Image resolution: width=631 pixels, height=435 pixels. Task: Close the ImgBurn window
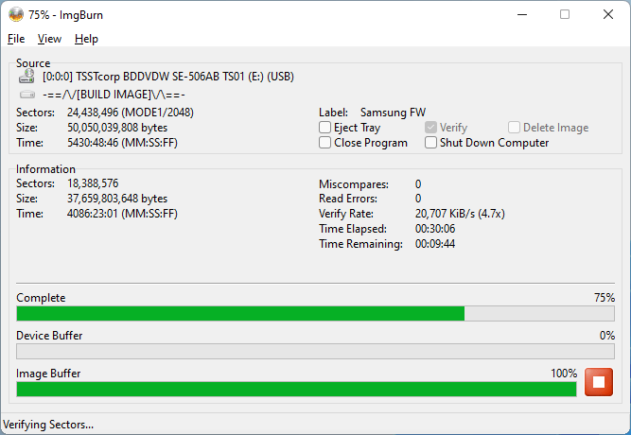click(x=608, y=14)
